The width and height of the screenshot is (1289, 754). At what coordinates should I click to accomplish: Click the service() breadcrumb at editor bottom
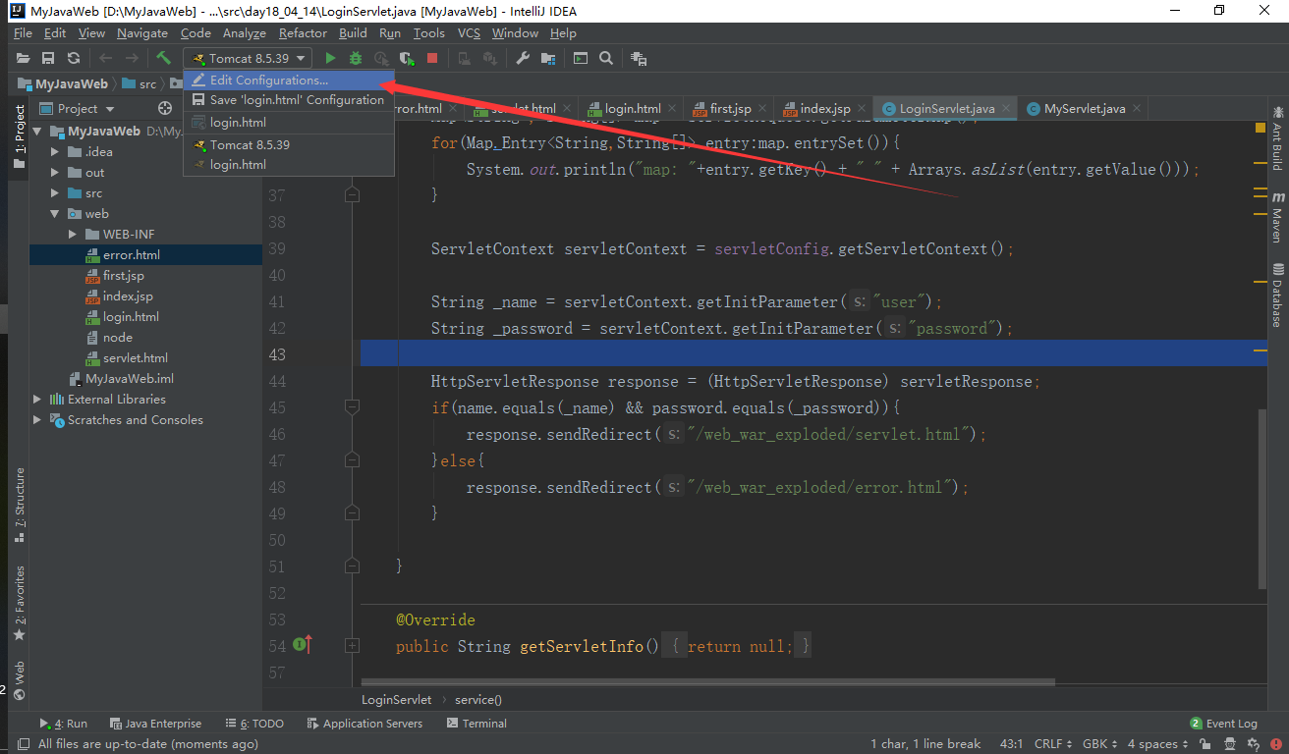pyautogui.click(x=478, y=700)
